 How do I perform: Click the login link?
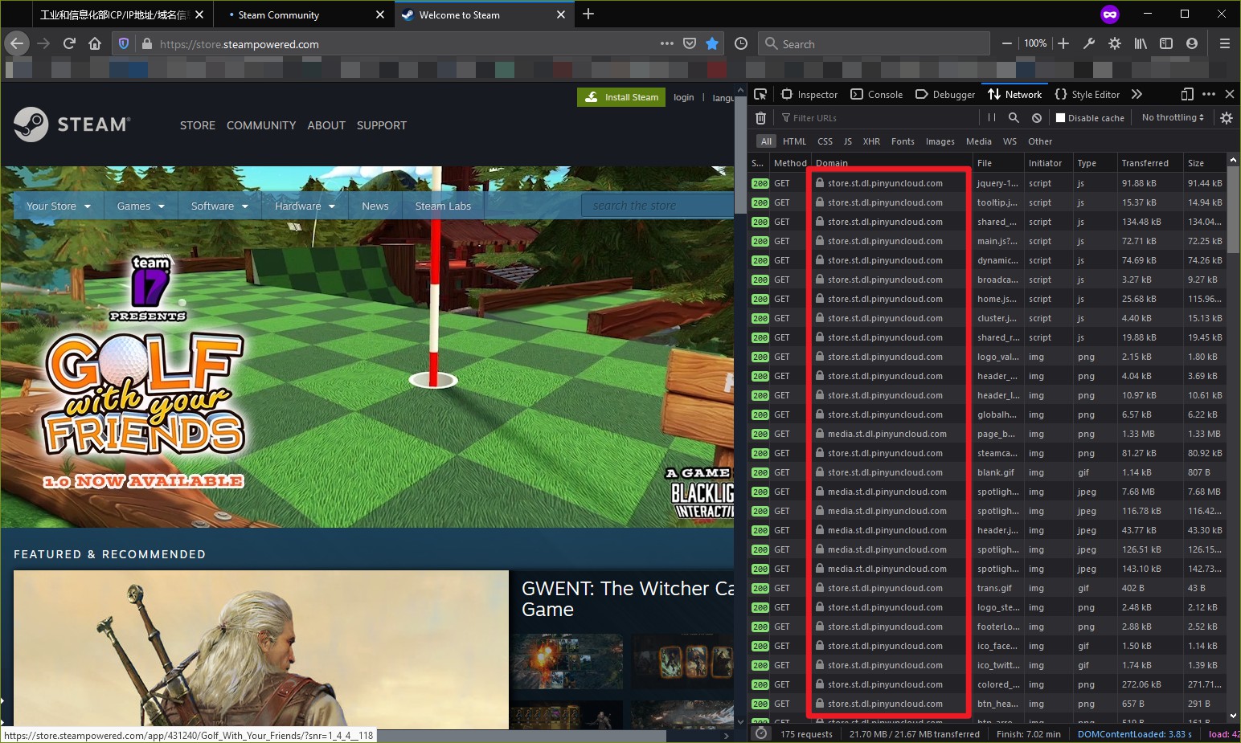(683, 97)
